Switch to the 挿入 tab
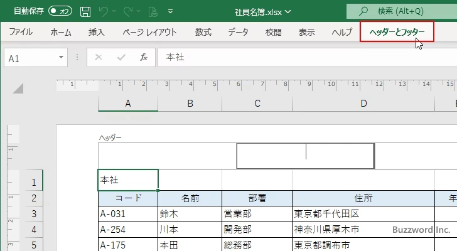 click(97, 32)
